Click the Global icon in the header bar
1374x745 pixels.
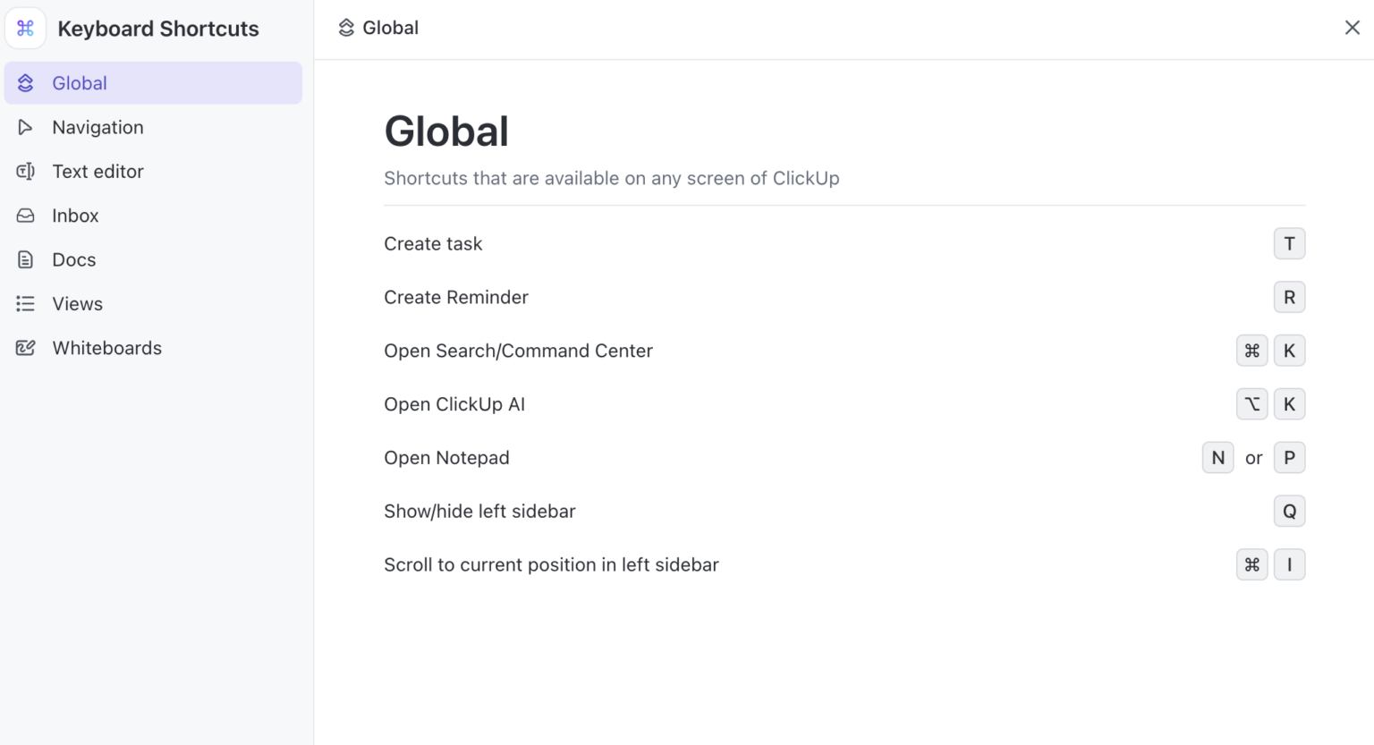pyautogui.click(x=345, y=28)
